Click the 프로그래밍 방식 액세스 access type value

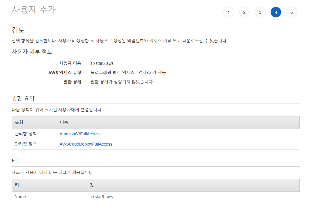(128, 72)
